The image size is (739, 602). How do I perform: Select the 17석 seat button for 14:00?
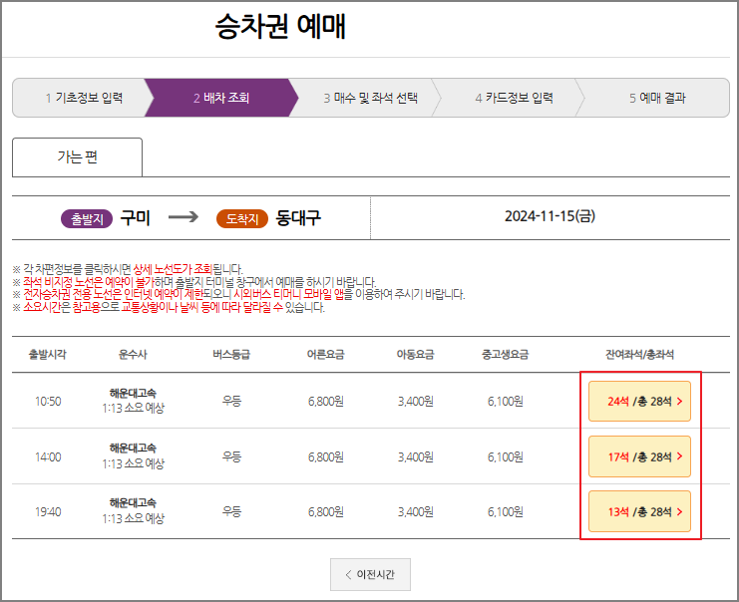tap(639, 456)
